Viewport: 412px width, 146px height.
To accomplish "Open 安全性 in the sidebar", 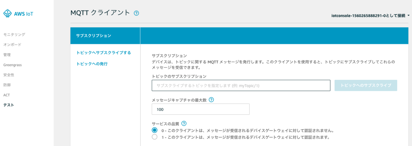I will click(9, 75).
